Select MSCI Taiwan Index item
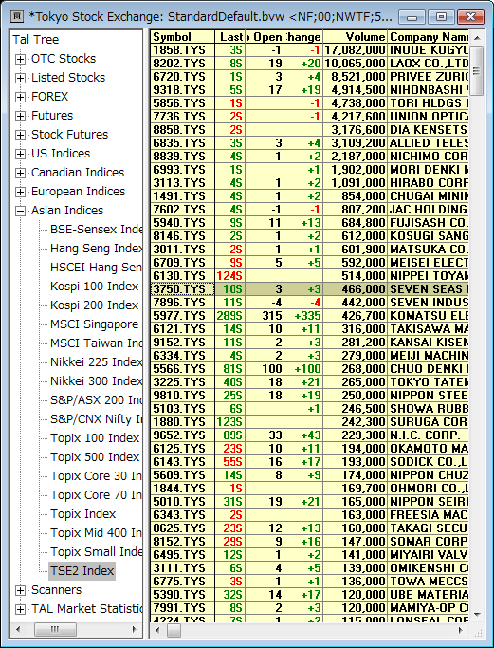This screenshot has height=648, width=494. (x=96, y=343)
